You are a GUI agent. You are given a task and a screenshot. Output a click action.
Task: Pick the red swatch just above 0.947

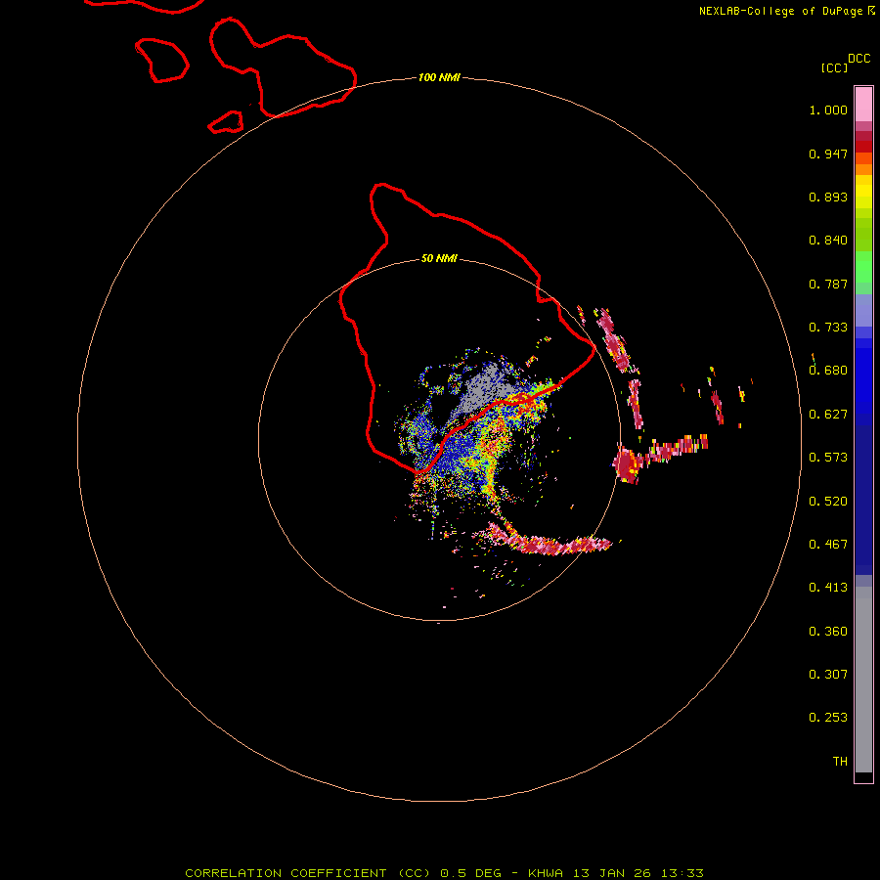coord(863,147)
